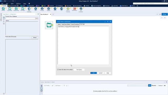Collapse the Configuration panel chevron
168x95 pixels.
[36, 14]
